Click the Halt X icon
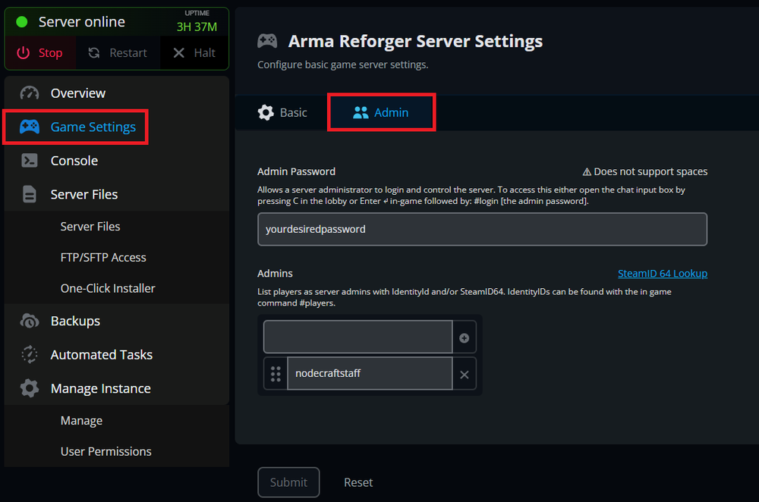759x502 pixels. click(x=178, y=53)
